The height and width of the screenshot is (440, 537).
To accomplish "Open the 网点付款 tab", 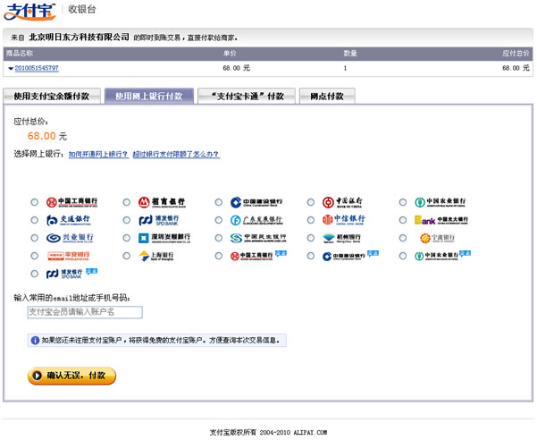I will click(327, 96).
